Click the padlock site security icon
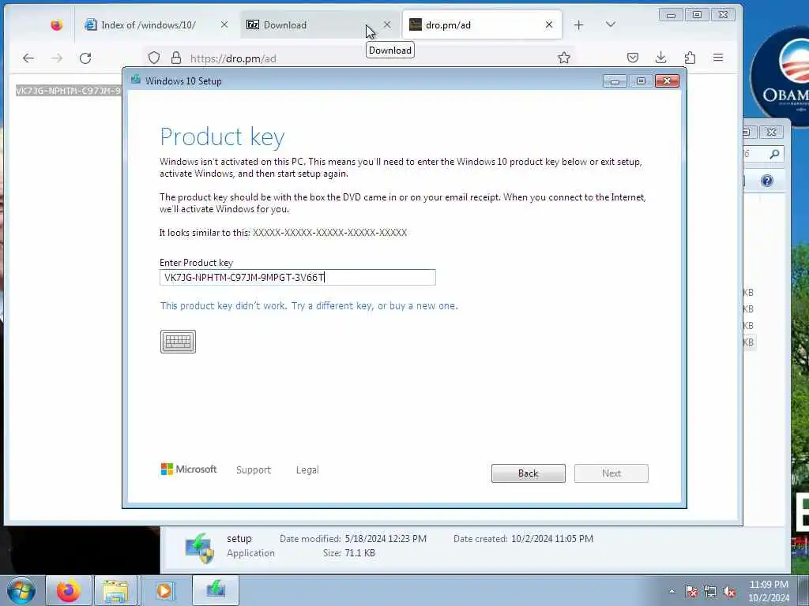This screenshot has height=606, width=809. [x=176, y=58]
